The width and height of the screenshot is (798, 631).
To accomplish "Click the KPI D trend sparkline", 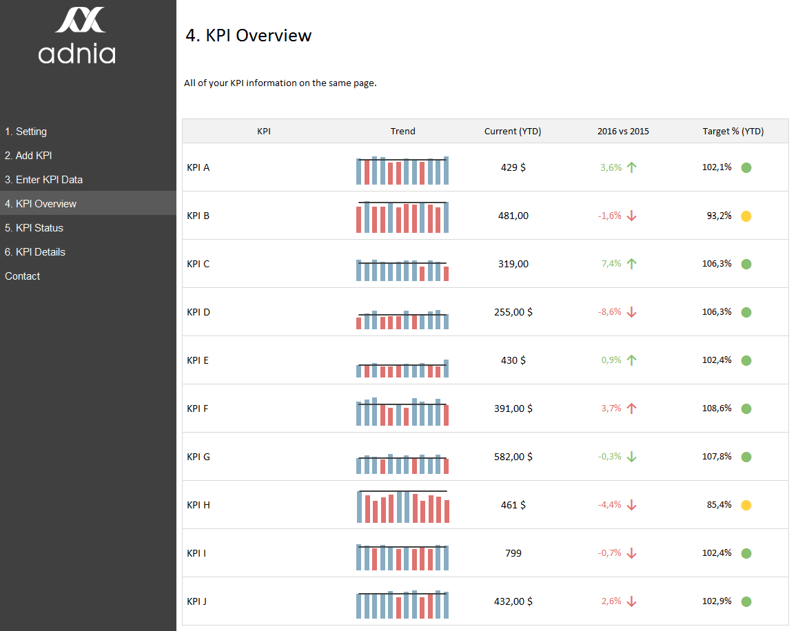I will [x=402, y=319].
